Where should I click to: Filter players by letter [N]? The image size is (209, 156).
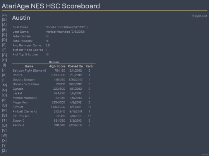pyautogui.click(x=4, y=90)
